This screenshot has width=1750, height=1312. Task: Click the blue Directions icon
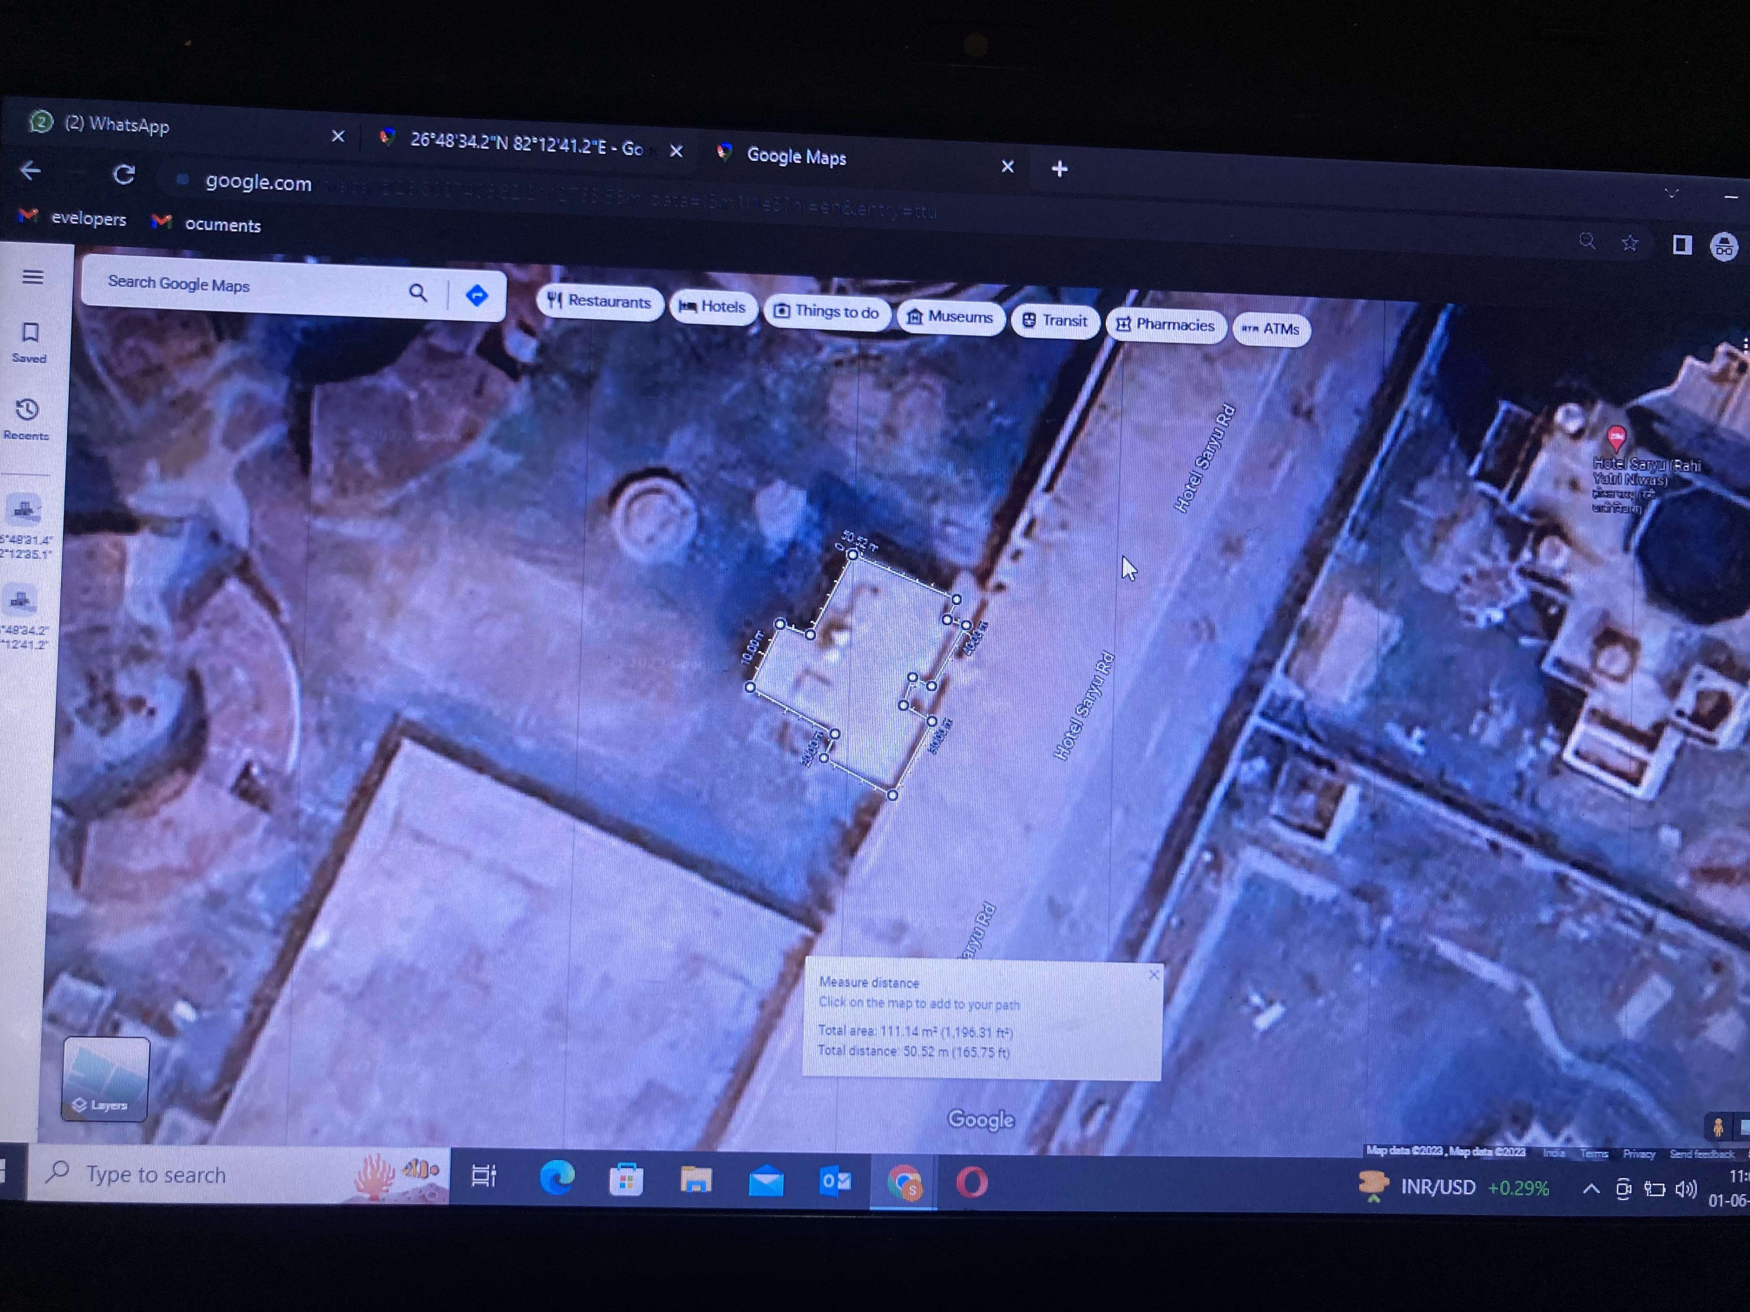[476, 296]
